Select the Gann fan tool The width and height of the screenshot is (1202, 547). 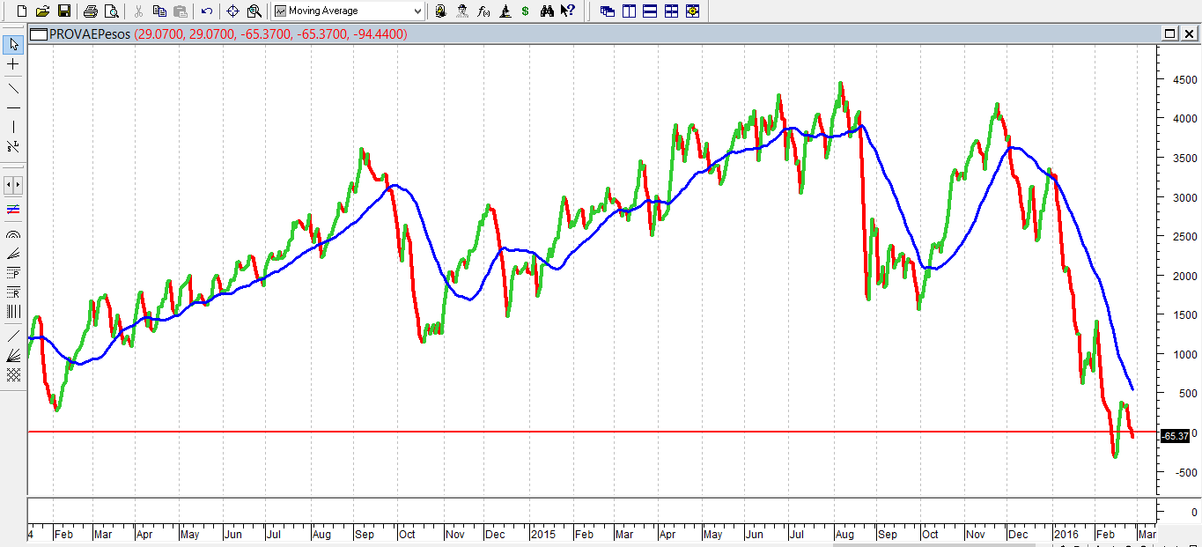coord(13,355)
